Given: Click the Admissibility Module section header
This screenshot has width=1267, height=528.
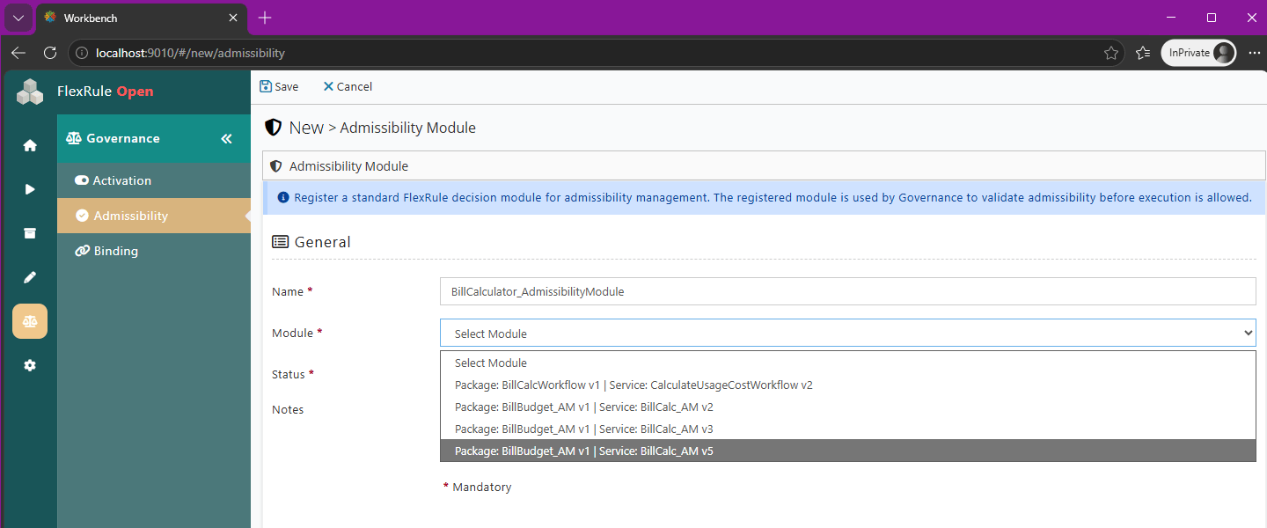Looking at the screenshot, I should 764,165.
